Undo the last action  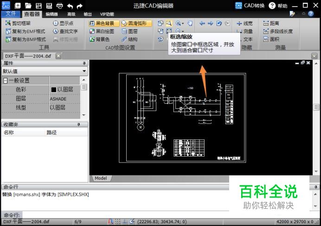pos(70,6)
